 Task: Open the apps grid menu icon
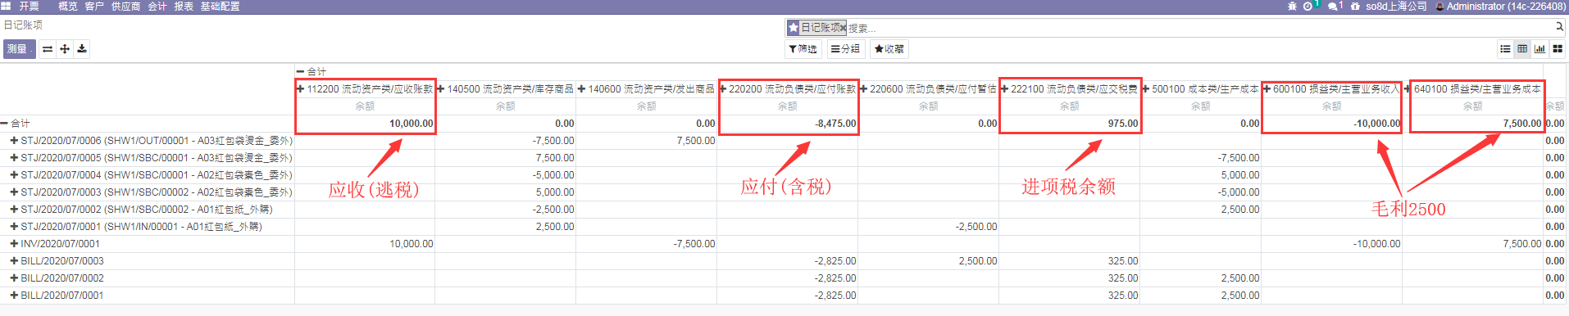click(6, 6)
